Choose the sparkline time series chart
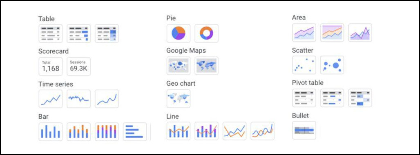Screen dimensions: 420x155 click(79, 99)
